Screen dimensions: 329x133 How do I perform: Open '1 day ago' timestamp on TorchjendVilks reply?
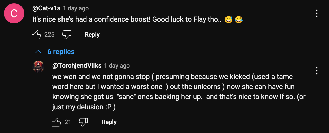pyautogui.click(x=117, y=66)
